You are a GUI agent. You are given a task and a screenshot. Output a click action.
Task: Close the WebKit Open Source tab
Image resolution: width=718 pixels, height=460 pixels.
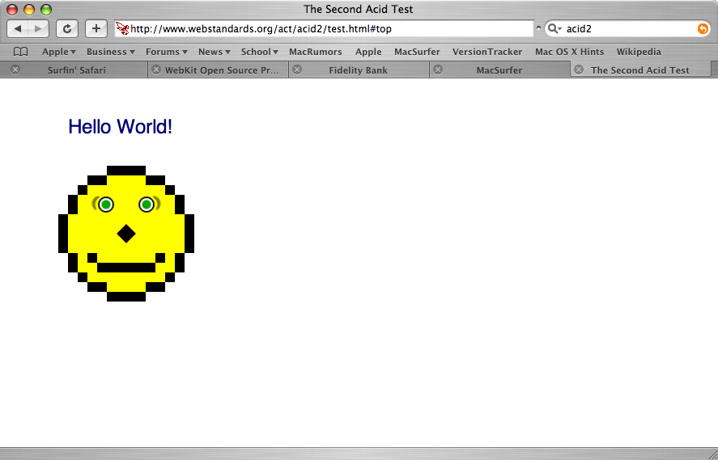(x=156, y=70)
